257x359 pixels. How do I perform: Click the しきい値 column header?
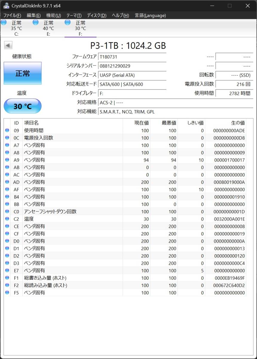click(191, 123)
